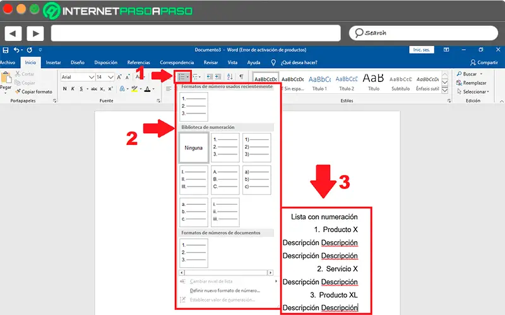Click the ribbon display options icon

446,50
